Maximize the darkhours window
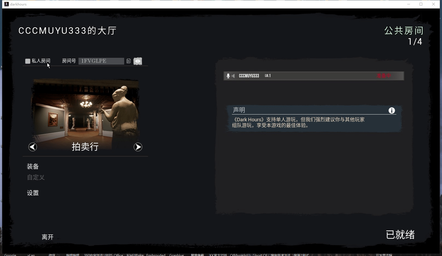The image size is (442, 256). 421,4
